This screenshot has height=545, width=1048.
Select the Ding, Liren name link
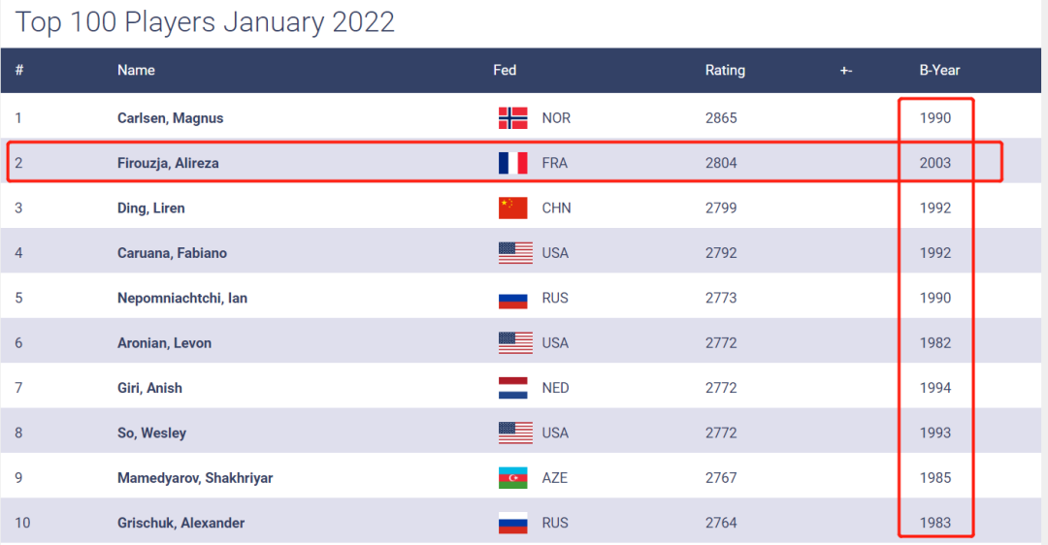150,208
